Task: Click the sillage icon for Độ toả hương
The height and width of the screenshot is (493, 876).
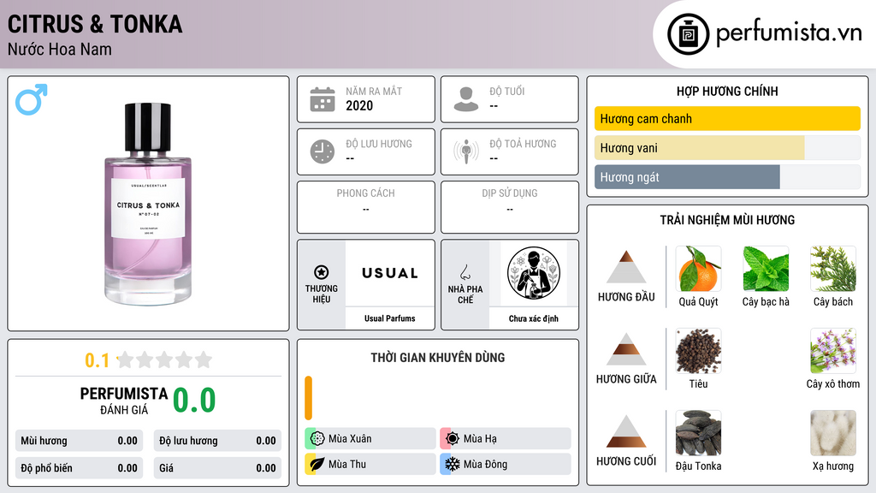Action: tap(466, 151)
